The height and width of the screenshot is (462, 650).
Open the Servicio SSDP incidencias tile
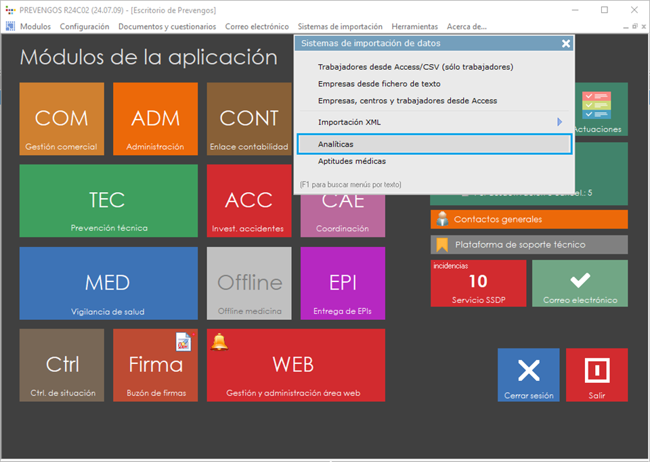[x=478, y=283]
